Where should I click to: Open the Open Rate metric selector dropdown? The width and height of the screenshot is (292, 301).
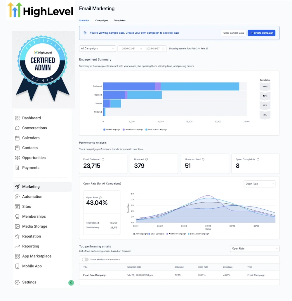(x=259, y=184)
